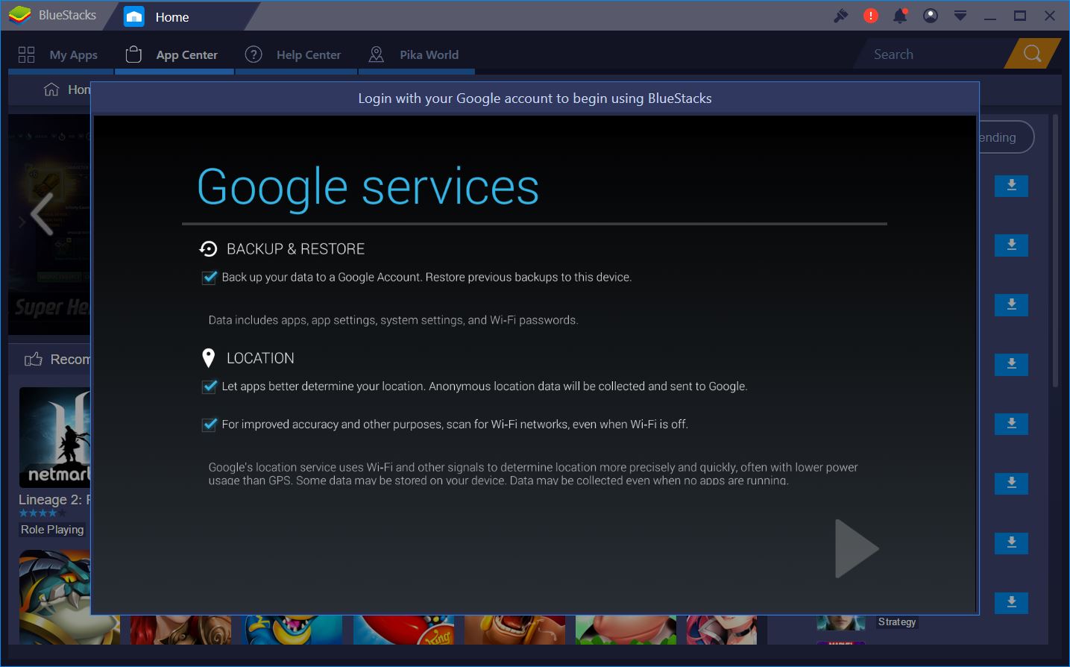Viewport: 1070px width, 667px height.
Task: Click the red alert notification icon
Action: tap(870, 15)
